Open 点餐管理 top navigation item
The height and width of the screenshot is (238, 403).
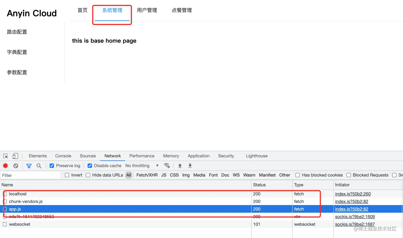pos(182,10)
